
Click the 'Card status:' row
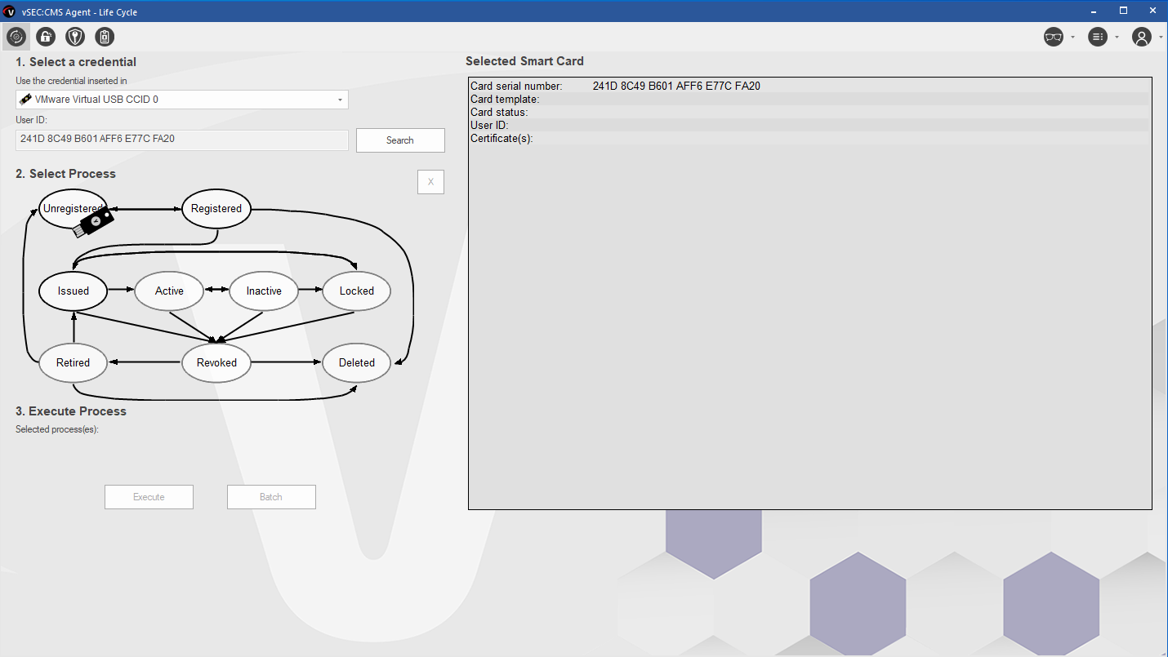(x=809, y=112)
